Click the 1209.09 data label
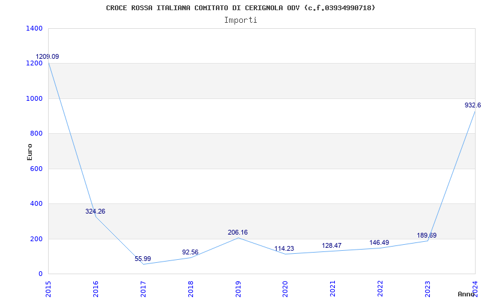Image resolution: width=481 pixels, height=300 pixels. click(x=47, y=56)
